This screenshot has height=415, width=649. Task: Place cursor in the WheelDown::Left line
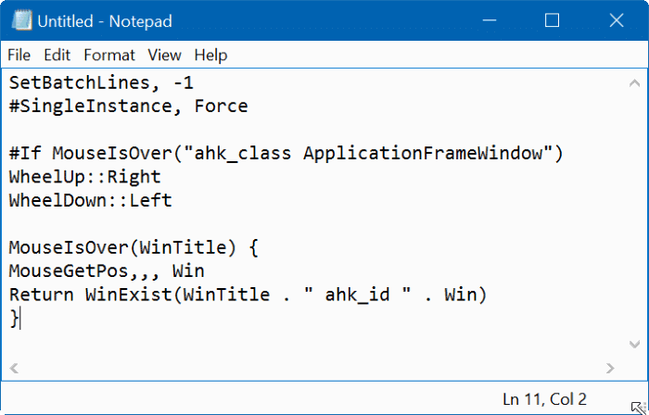90,200
